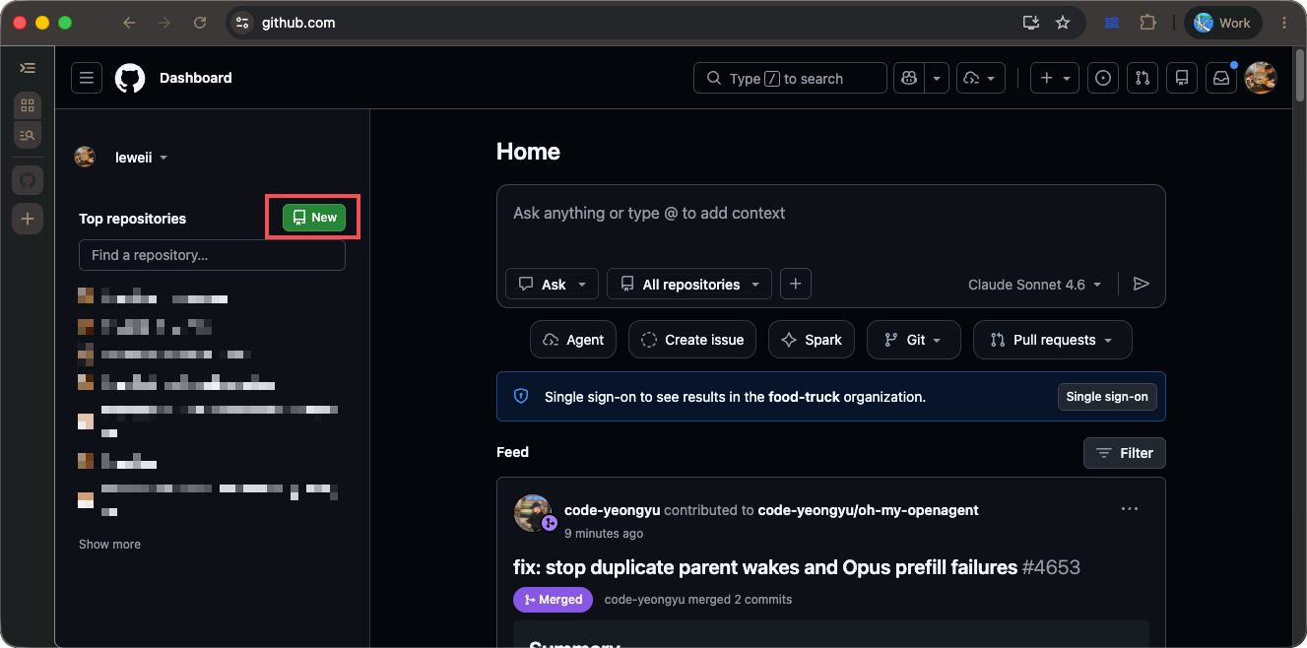Click the site information icon in address bar

pos(242,23)
